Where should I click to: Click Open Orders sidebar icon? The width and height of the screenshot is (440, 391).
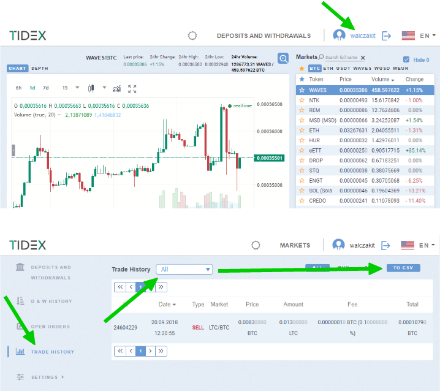click(x=20, y=326)
